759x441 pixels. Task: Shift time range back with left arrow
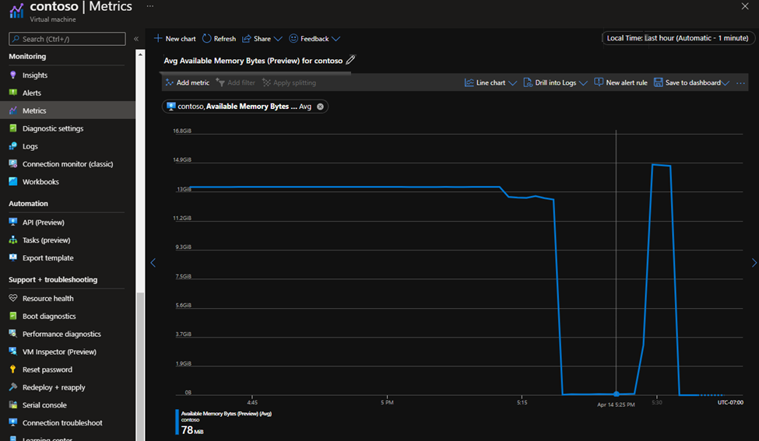tap(153, 263)
